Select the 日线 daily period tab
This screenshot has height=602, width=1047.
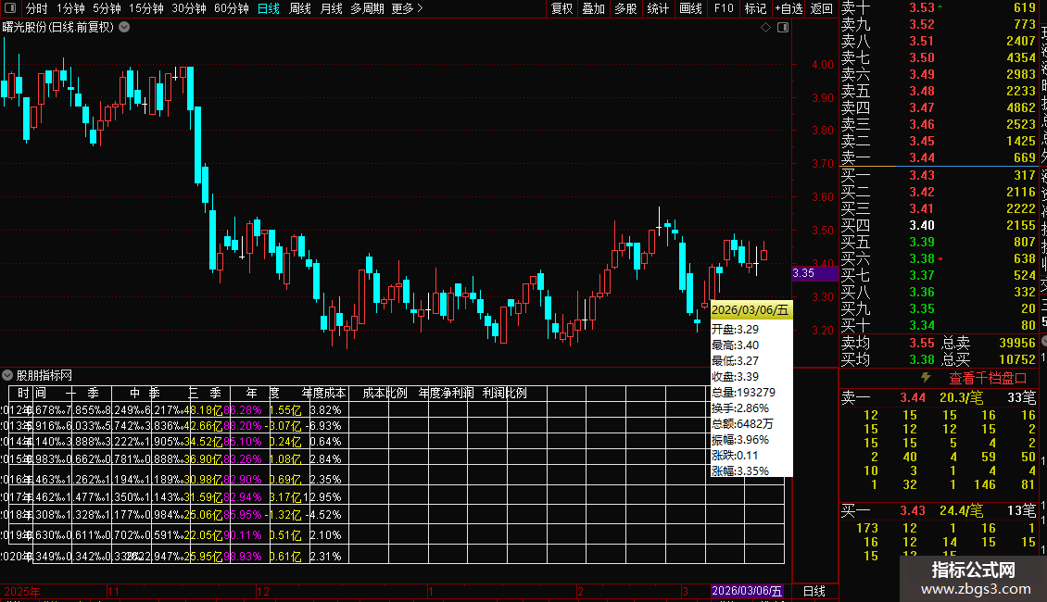(269, 8)
